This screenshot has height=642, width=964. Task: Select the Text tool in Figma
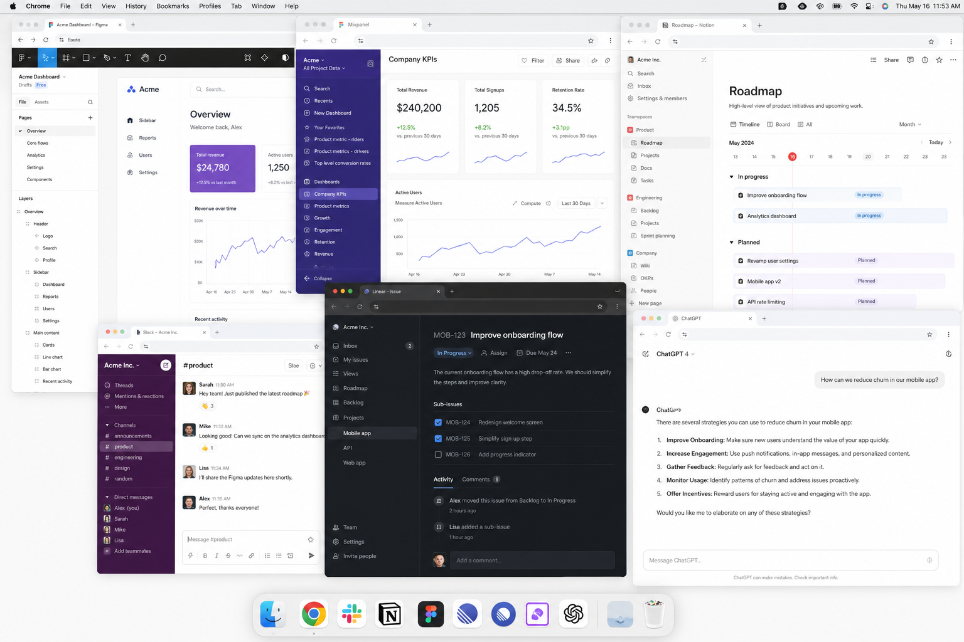pyautogui.click(x=127, y=58)
